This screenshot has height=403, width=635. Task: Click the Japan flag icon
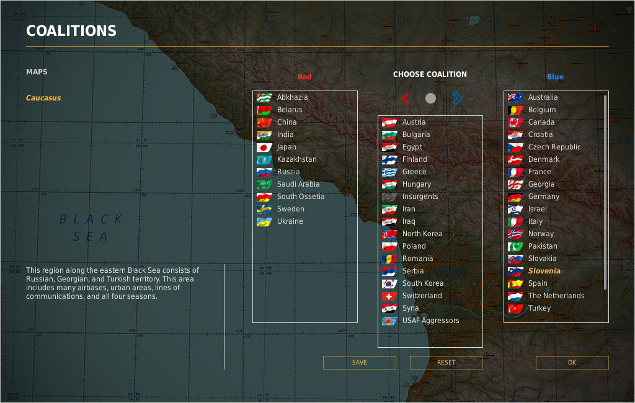264,147
